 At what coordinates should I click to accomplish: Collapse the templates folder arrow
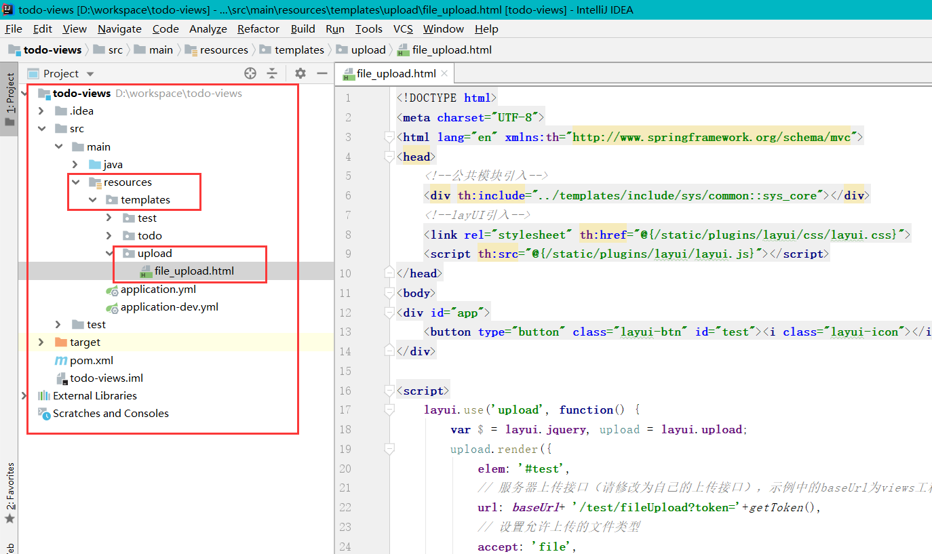93,200
